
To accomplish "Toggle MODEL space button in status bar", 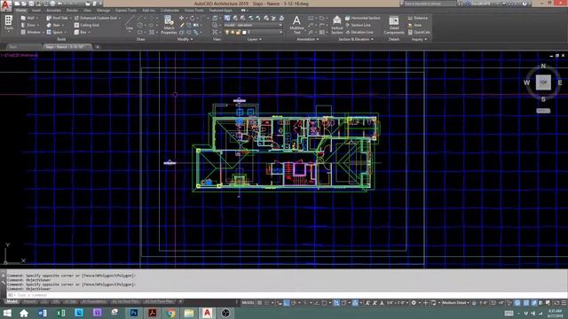I will coord(248,303).
